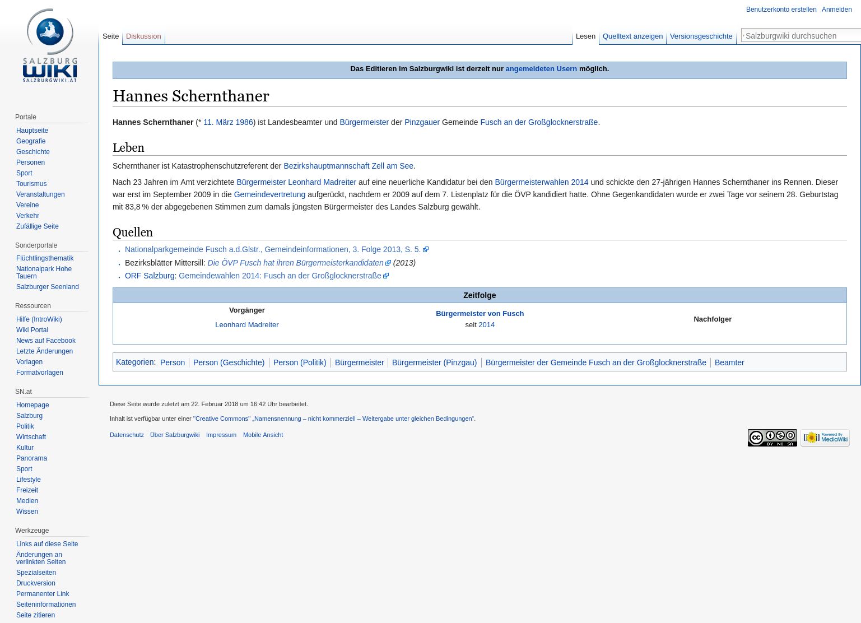Viewport: 861px width, 623px height.
Task: Open Bürgermeister Leonhard Madreiter link in paragraph
Action: (x=296, y=182)
